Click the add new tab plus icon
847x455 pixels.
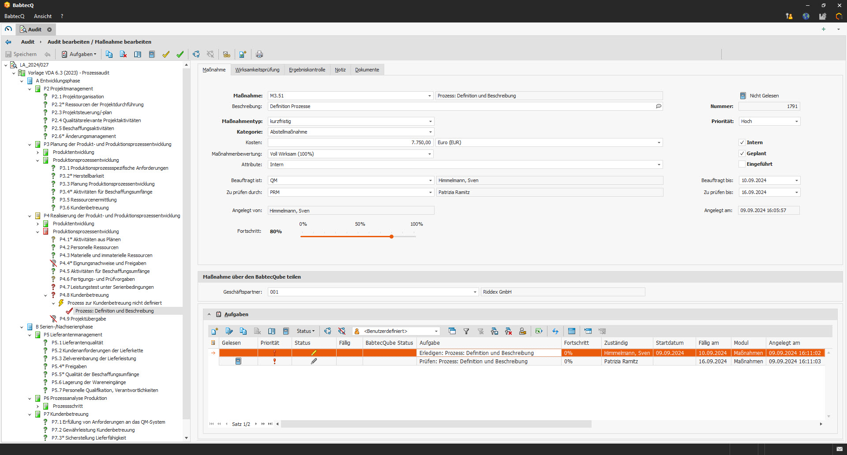[x=823, y=29]
